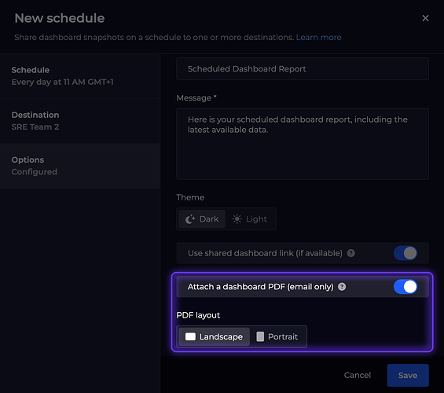Click help icon next to Attach dashboard PDF
Image resolution: width=444 pixels, height=393 pixels.
click(342, 287)
